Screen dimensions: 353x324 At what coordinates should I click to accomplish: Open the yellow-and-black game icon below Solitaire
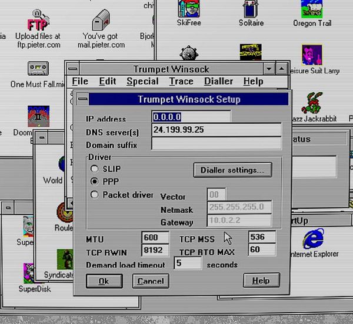coord(251,52)
